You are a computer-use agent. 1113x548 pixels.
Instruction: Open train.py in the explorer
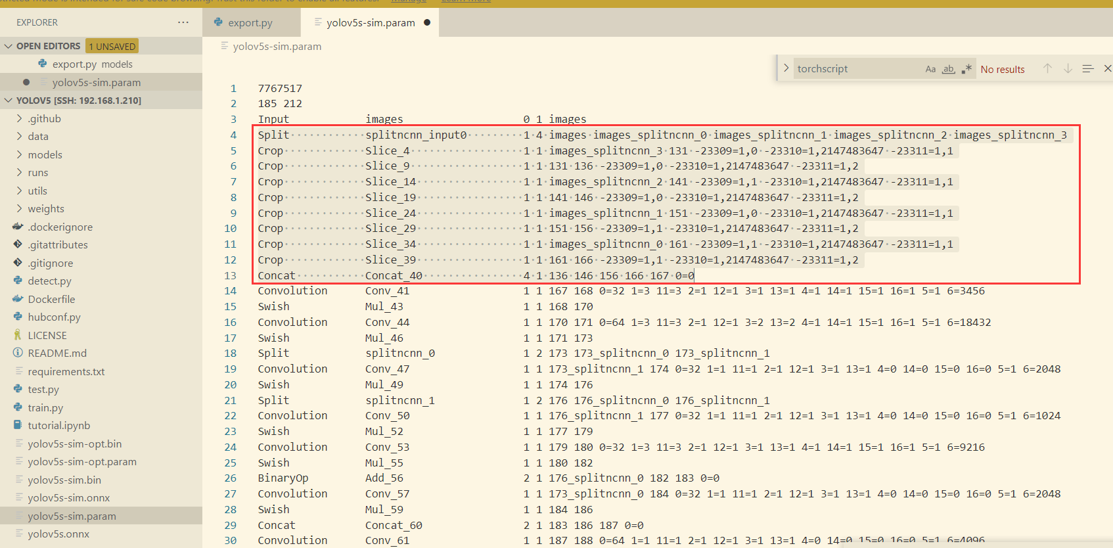[x=101, y=407]
